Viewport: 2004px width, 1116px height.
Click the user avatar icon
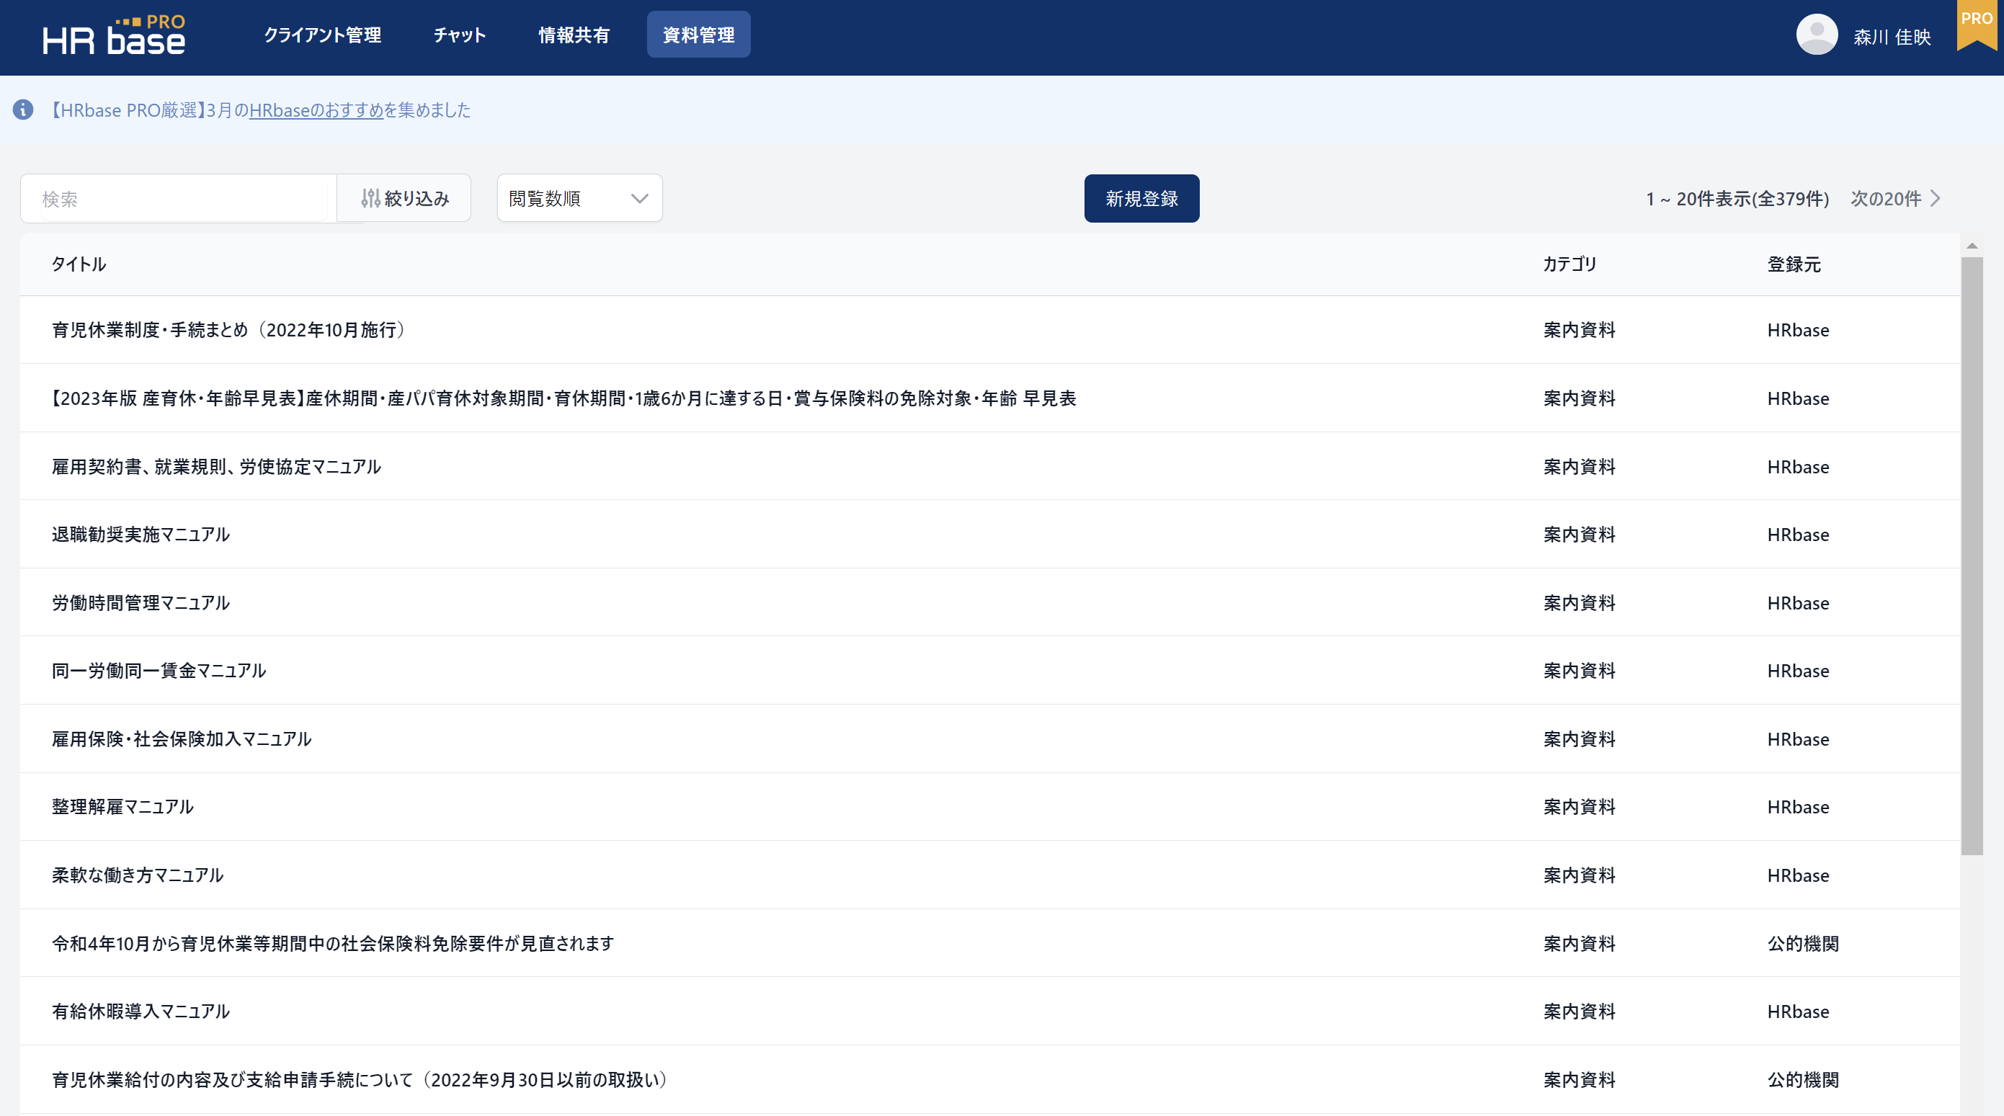point(1816,35)
